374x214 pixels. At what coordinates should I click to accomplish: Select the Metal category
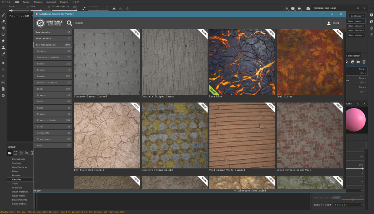point(53,89)
